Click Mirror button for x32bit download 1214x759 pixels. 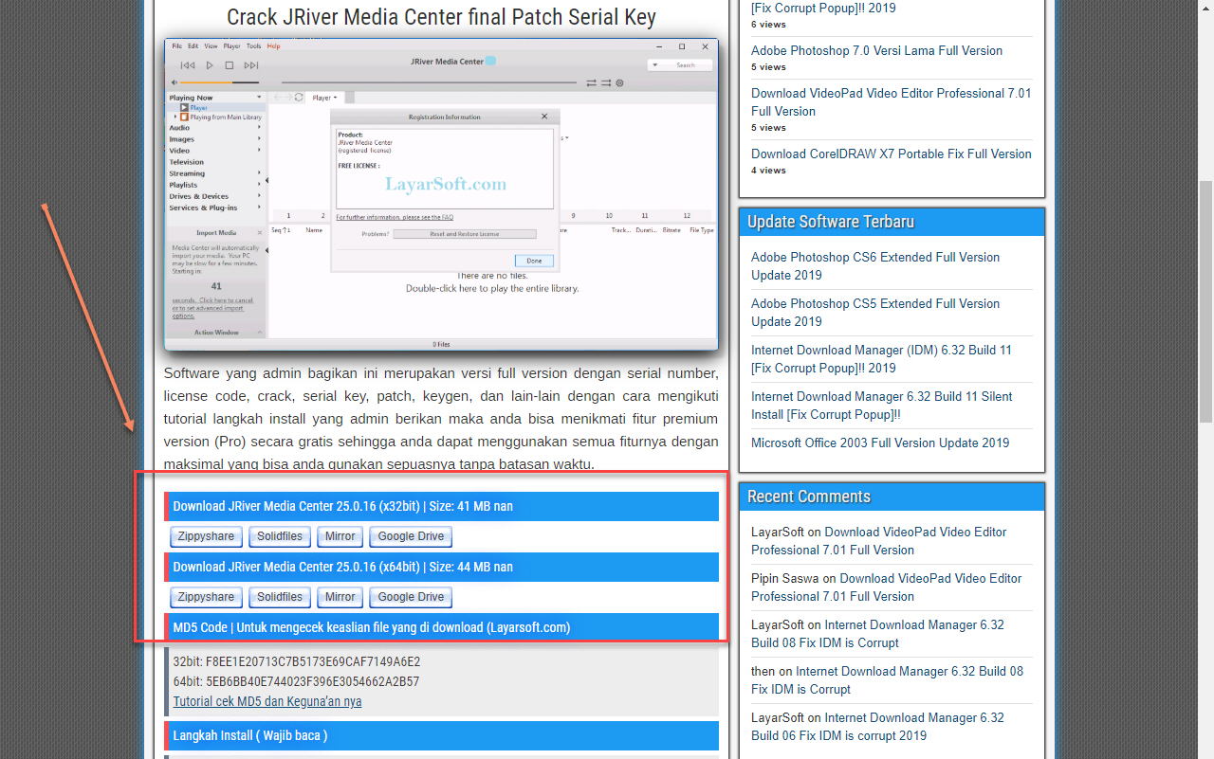340,536
